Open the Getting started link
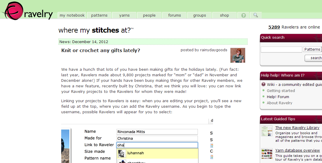 click(281, 91)
